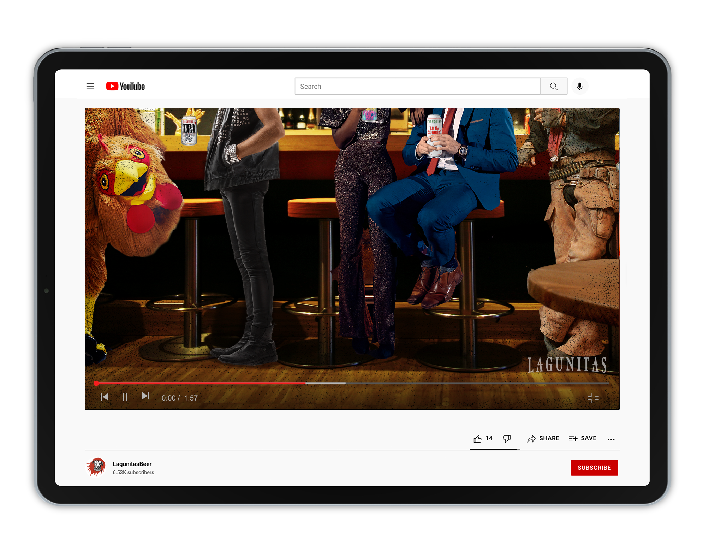Share this video
The height and width of the screenshot is (551, 703).
[543, 438]
